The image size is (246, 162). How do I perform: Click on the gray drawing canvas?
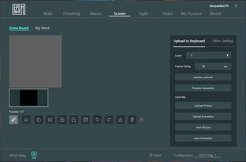coord(35,62)
